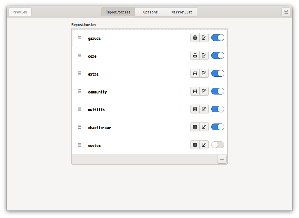Disable the garuda repository switch

tap(218, 38)
